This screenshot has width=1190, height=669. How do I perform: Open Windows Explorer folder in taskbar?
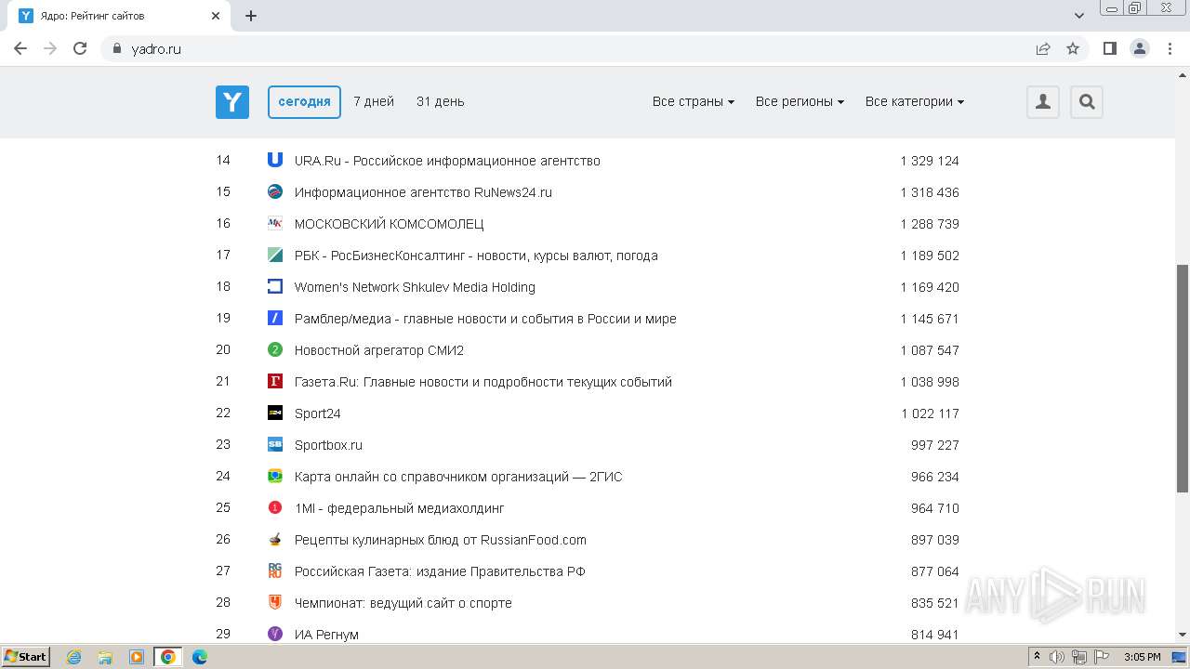105,657
